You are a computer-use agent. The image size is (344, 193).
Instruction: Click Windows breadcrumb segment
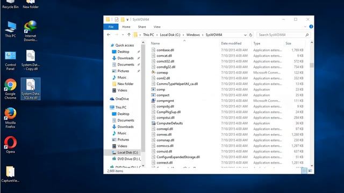193,35
